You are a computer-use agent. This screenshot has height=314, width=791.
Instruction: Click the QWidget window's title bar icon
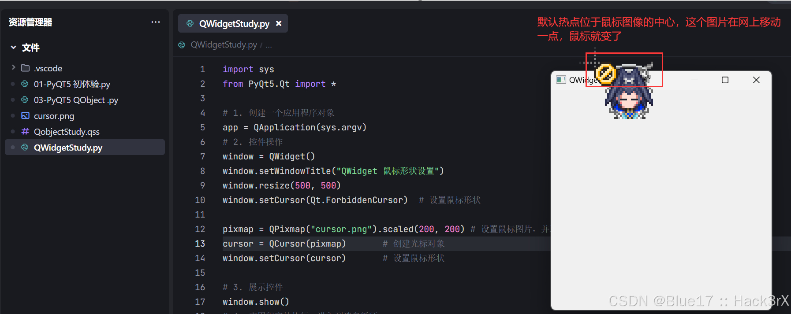561,80
